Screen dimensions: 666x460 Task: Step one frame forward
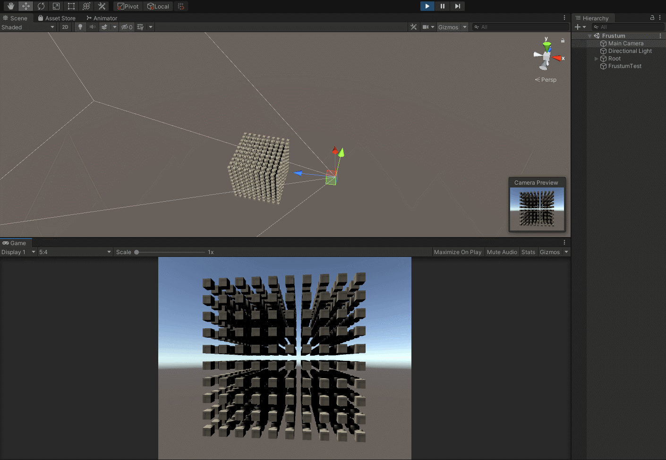(457, 6)
